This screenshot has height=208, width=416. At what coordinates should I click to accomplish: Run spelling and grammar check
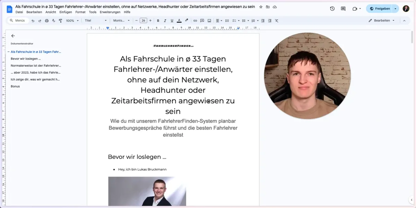(x=54, y=21)
